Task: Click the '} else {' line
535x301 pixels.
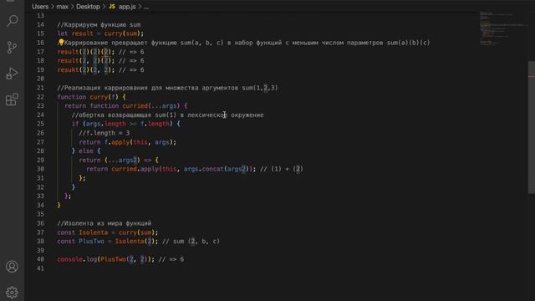Action: click(x=86, y=150)
